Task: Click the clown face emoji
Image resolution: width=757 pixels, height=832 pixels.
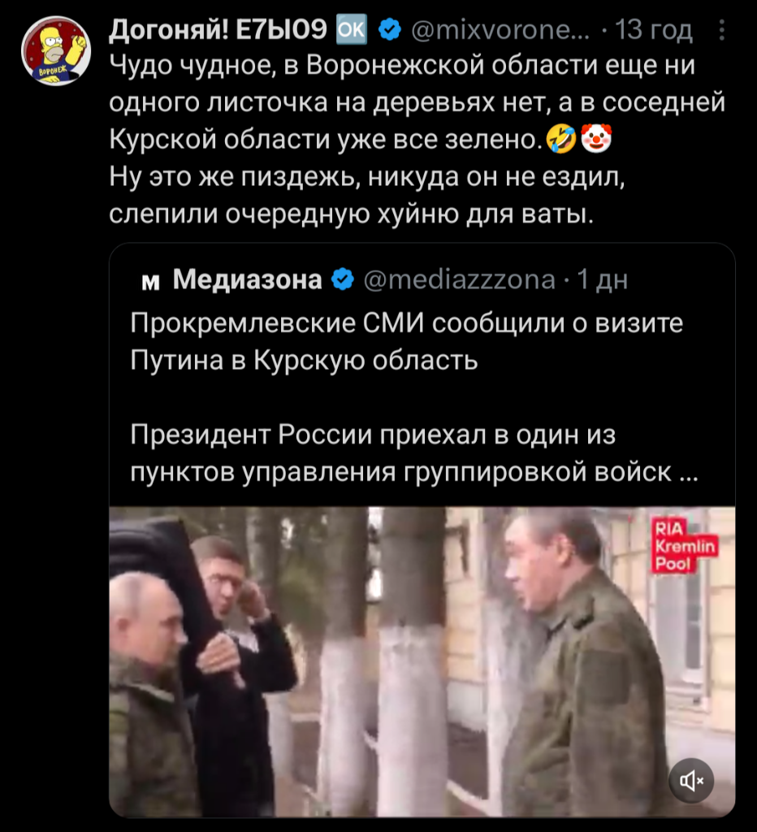Action: (x=596, y=139)
